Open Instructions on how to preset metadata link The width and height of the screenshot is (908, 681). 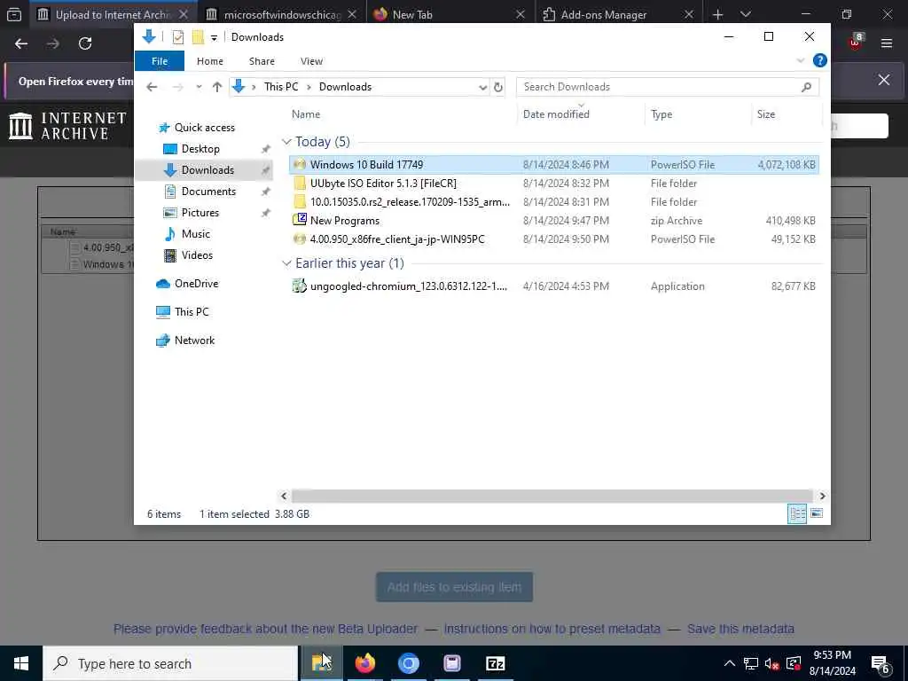(x=552, y=629)
